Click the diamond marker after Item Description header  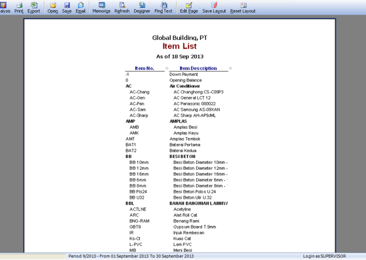[230, 68]
